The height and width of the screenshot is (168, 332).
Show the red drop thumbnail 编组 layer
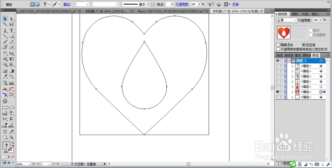278,86
